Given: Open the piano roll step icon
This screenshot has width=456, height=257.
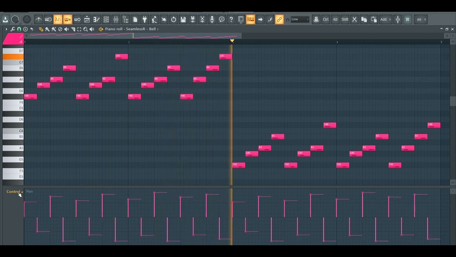Looking at the screenshot, I should click(96, 19).
